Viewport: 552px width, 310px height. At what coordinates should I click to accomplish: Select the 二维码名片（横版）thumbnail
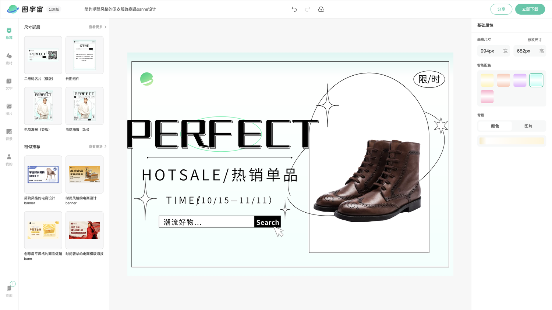click(43, 55)
